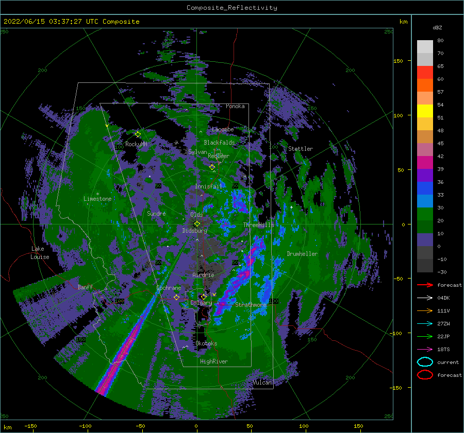This screenshot has width=464, height=433.
Task: Choose the green 22JP arrow symbol
Action: tap(425, 336)
